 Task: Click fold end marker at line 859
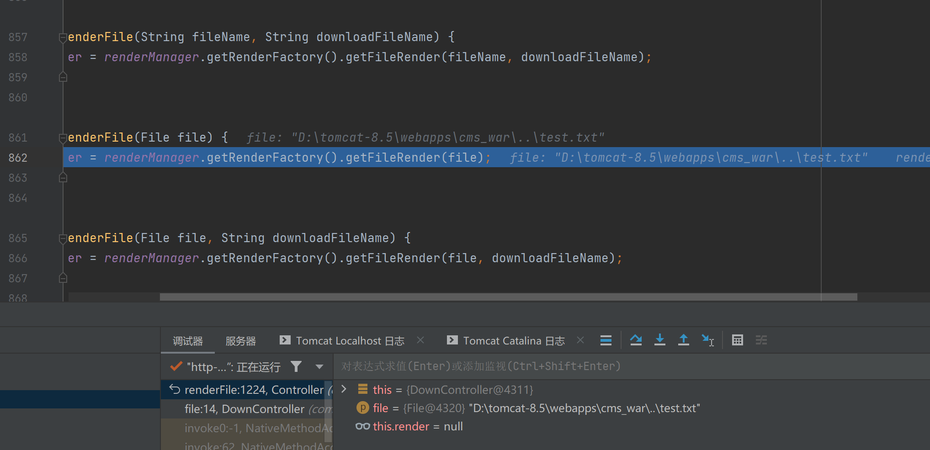point(63,77)
